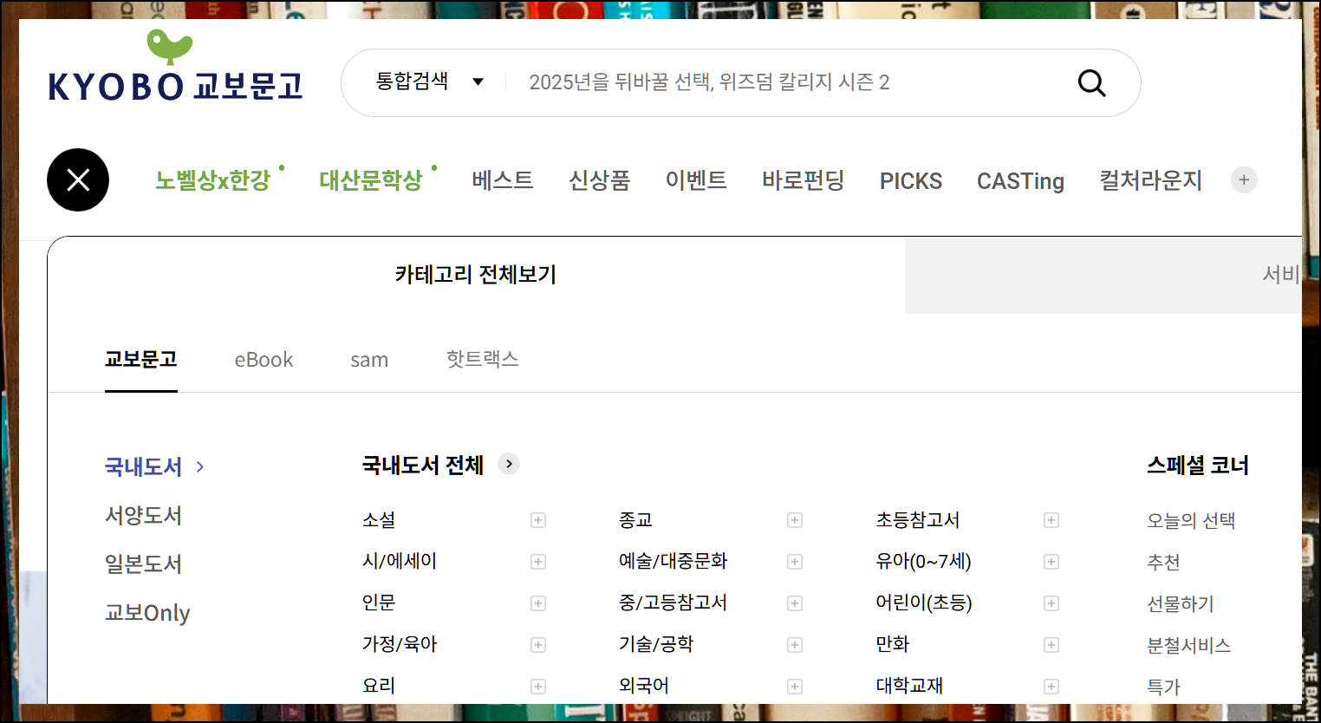Expand the 종교 category
Viewport: 1321px width, 723px height.
coord(795,520)
